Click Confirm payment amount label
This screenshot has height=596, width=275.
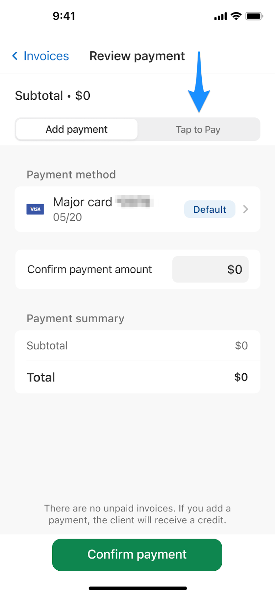coord(90,269)
